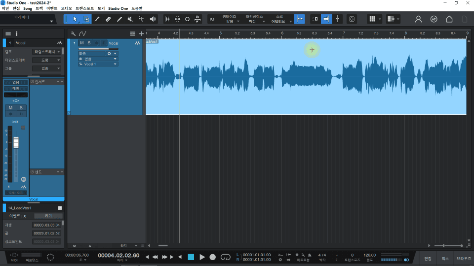Click the Vocal track volume slider
Screen dimensions: 474x266
(98, 49)
